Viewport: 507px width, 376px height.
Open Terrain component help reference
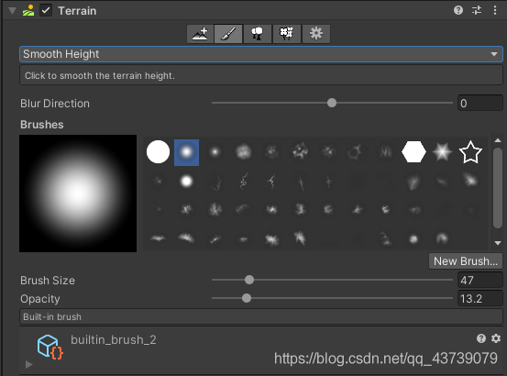(x=458, y=10)
